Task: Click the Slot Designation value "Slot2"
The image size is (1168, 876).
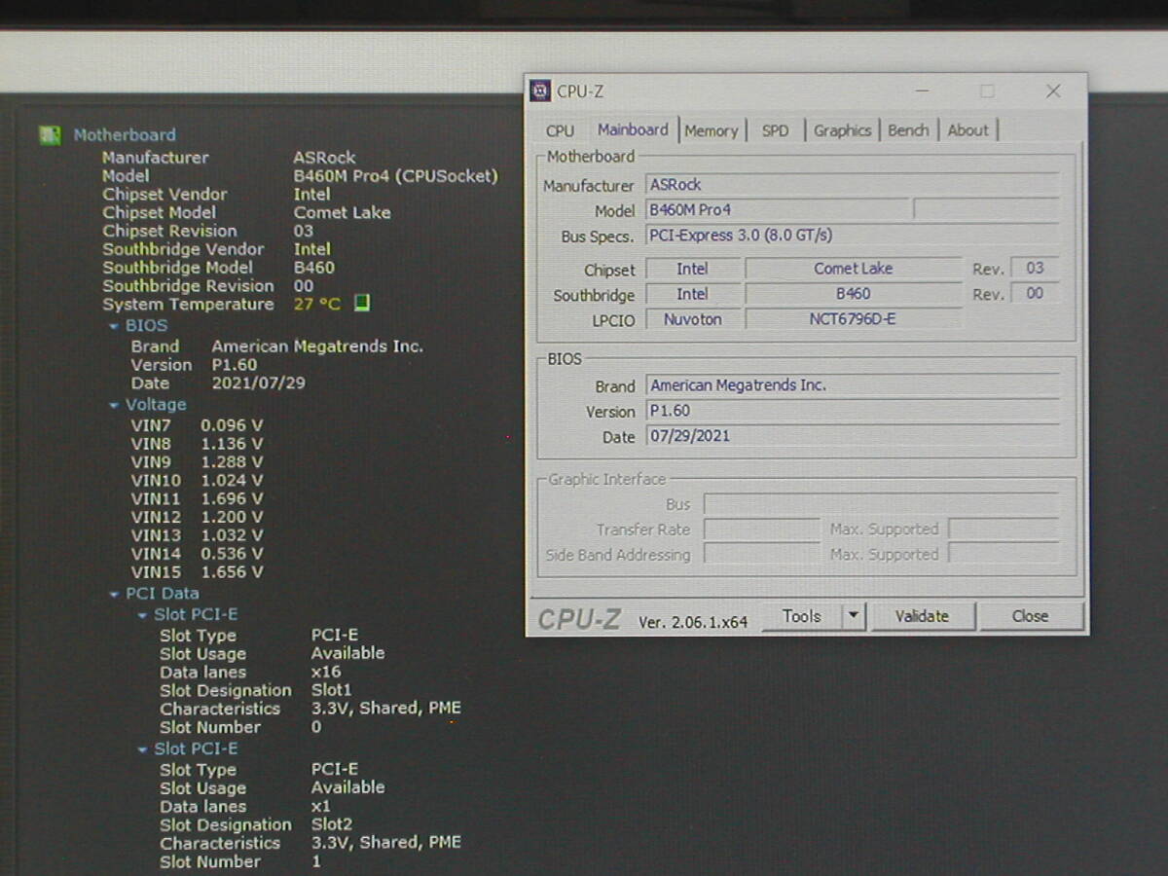Action: [332, 824]
